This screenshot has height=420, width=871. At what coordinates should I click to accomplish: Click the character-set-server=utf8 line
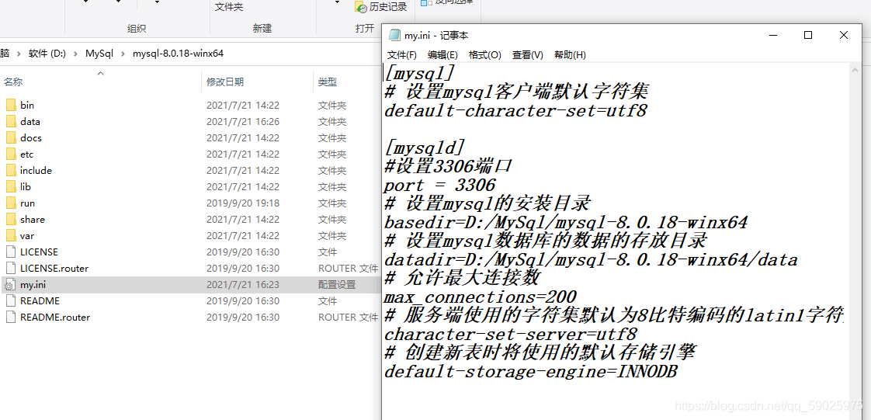tap(511, 334)
